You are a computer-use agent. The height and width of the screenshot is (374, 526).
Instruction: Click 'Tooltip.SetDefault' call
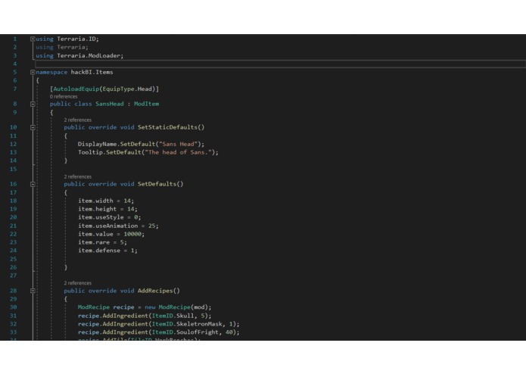109,152
